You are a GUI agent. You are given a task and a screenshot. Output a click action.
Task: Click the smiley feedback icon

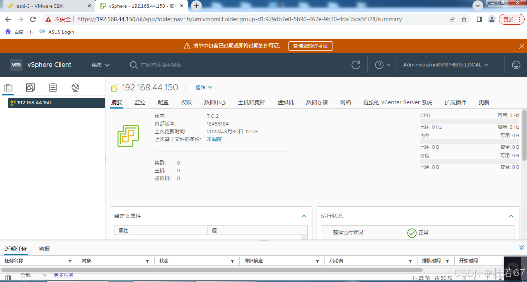[x=516, y=65]
